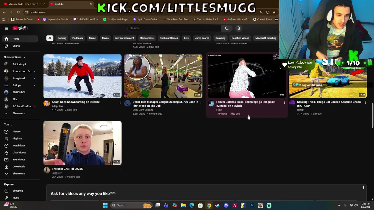
Task: Open the $uicideboy$ subscription channel
Action: (20, 64)
